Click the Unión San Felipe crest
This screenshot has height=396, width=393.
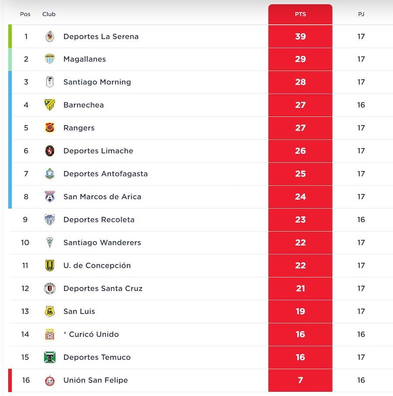(50, 380)
